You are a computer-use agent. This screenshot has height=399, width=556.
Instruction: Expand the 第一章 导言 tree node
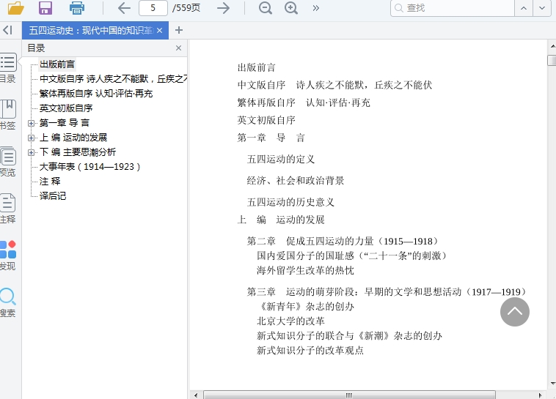tap(32, 123)
